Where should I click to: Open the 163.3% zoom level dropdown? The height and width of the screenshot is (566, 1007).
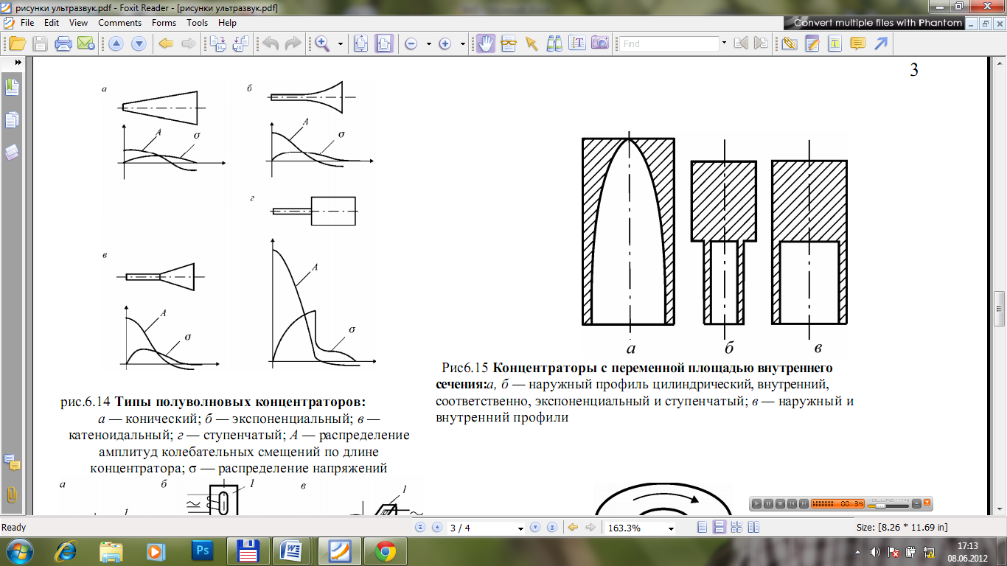[x=671, y=528]
